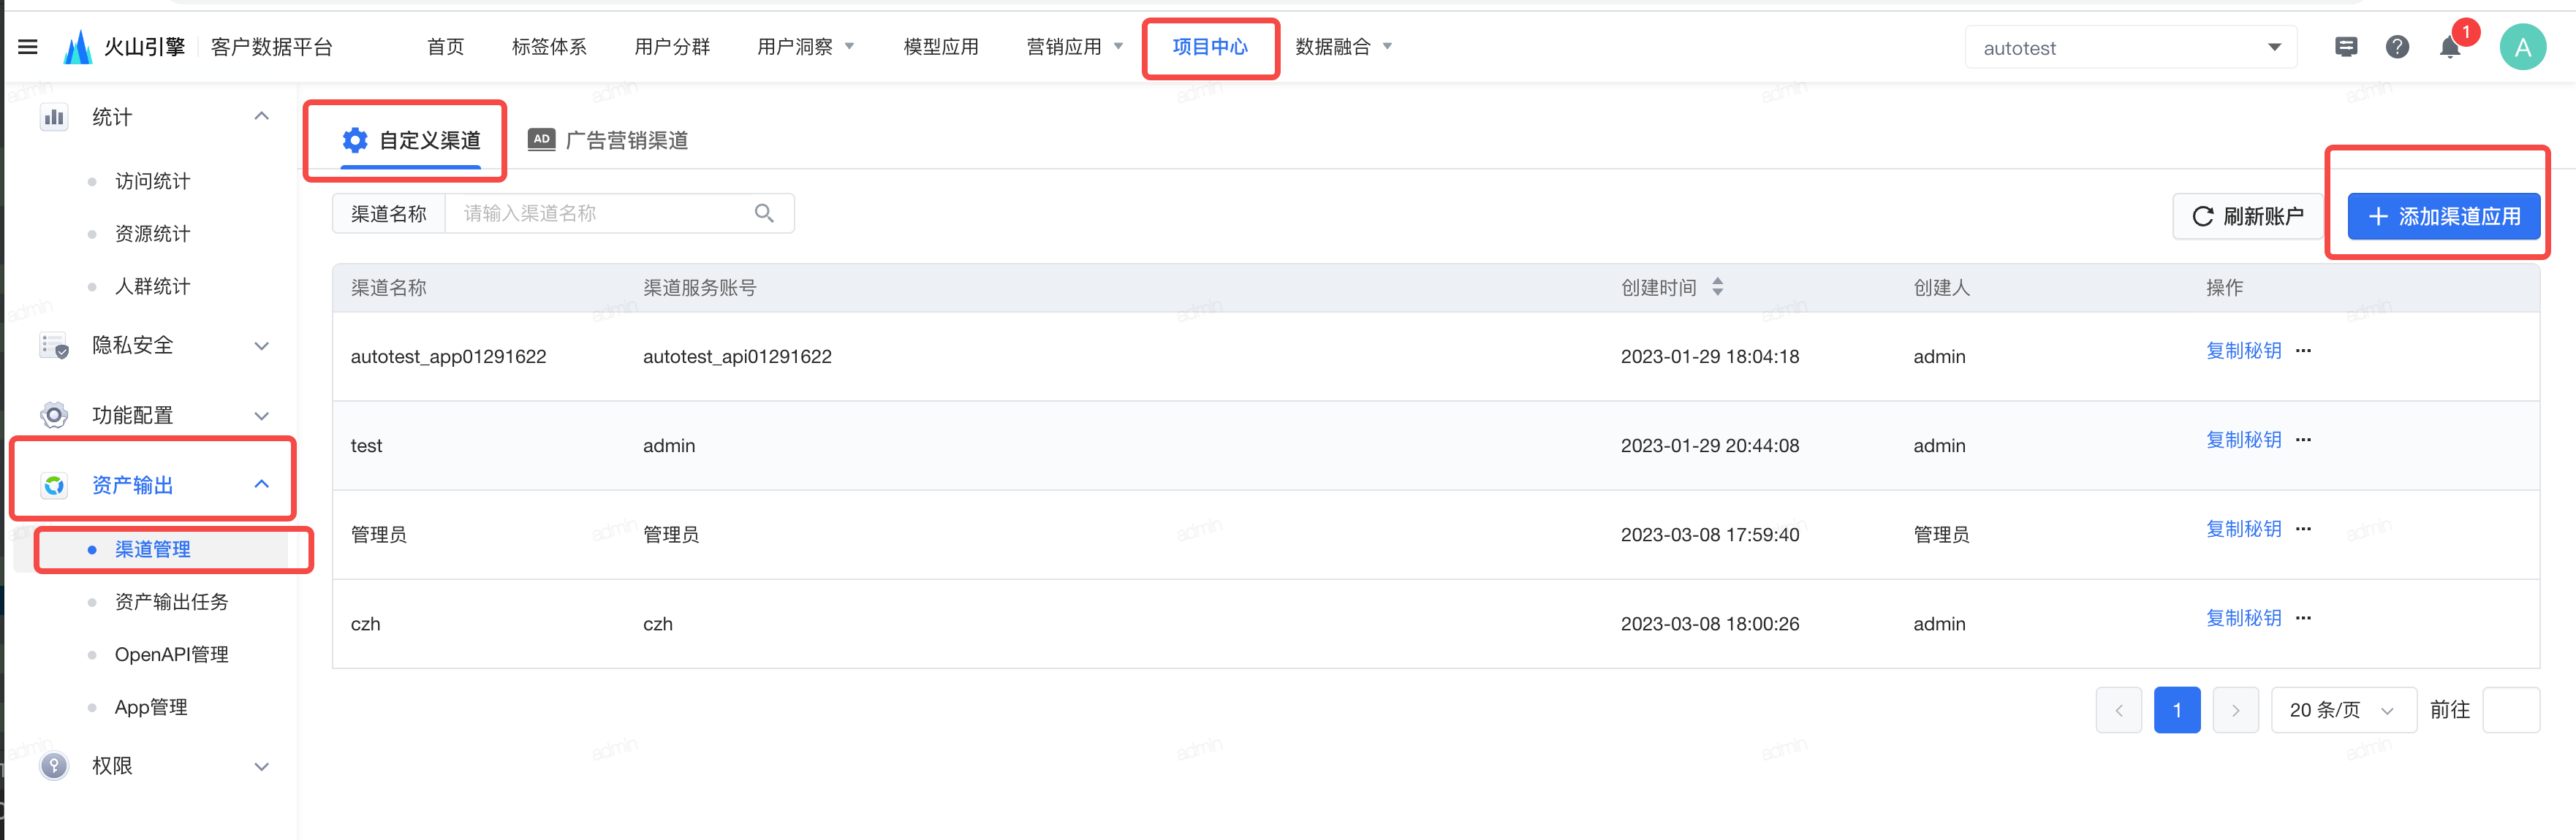2576x840 pixels.
Task: Click the 2023-01-29 20:44:08 timestamp
Action: pyautogui.click(x=1709, y=446)
